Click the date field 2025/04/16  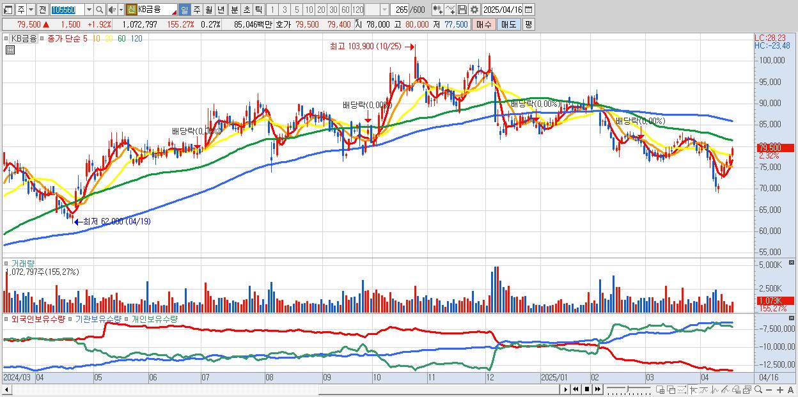click(503, 10)
